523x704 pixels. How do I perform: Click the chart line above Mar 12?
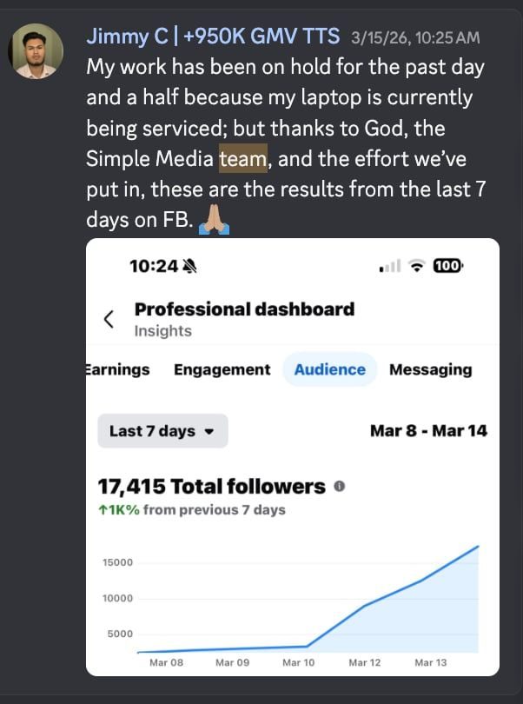point(365,605)
